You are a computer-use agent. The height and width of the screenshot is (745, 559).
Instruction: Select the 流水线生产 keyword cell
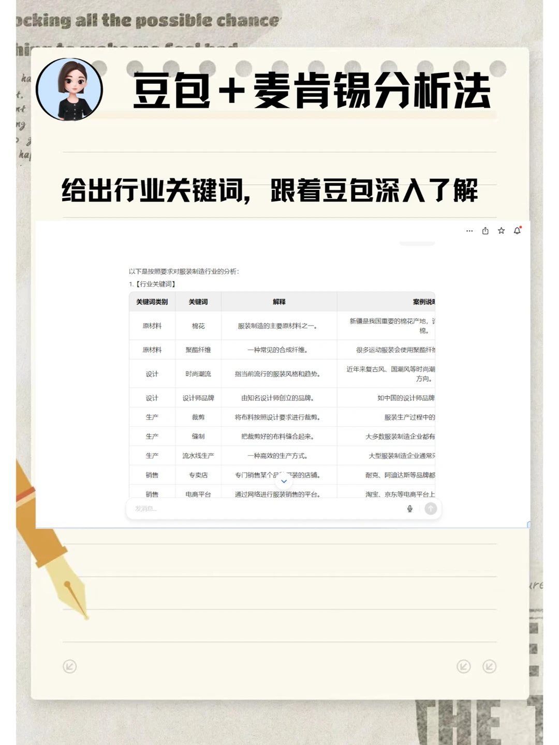coord(198,456)
